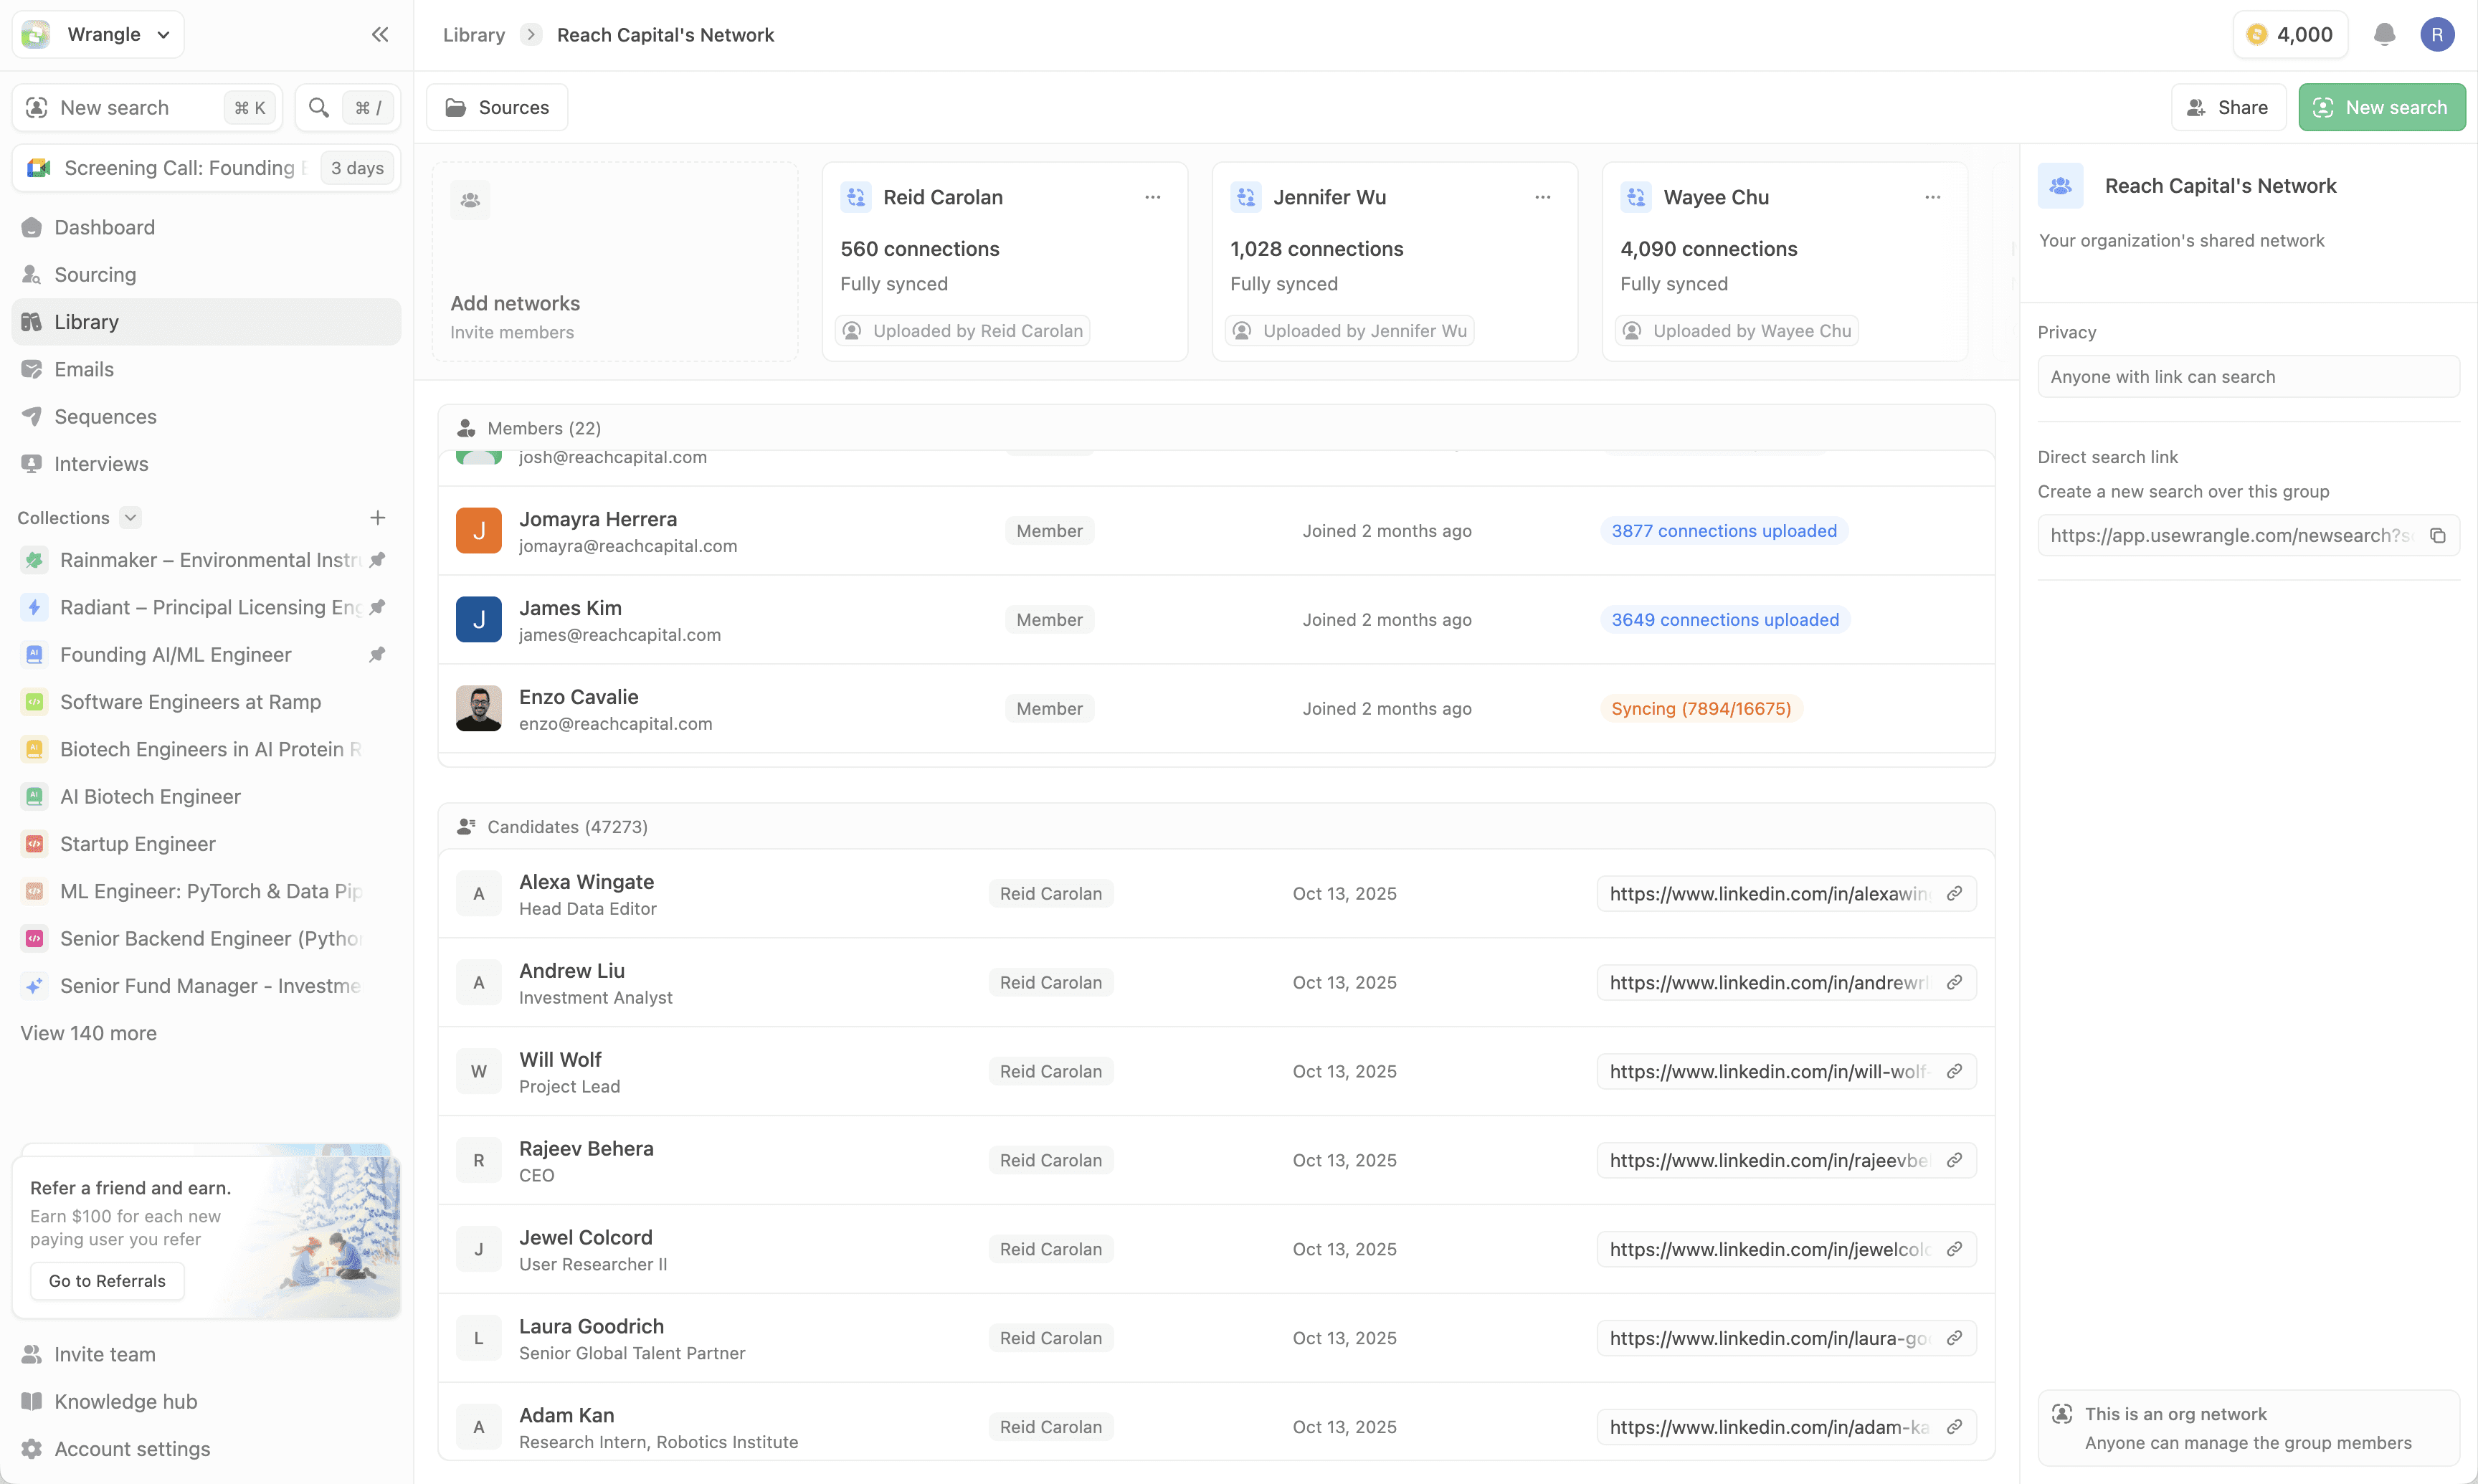
Task: Click Go to Referrals button
Action: (107, 1281)
